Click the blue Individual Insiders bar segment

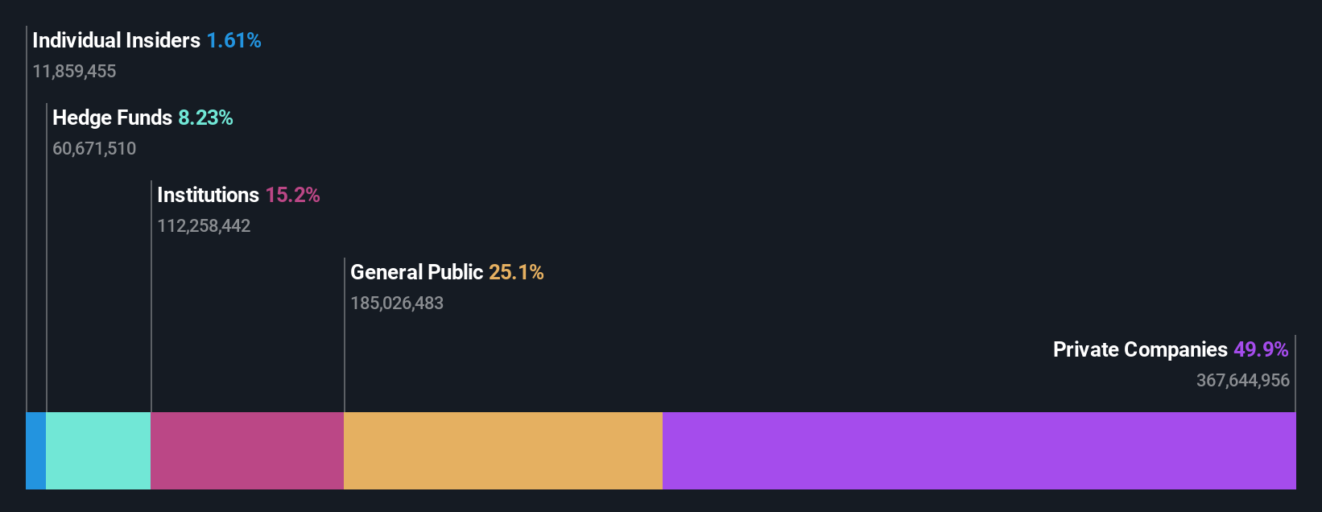[36, 451]
